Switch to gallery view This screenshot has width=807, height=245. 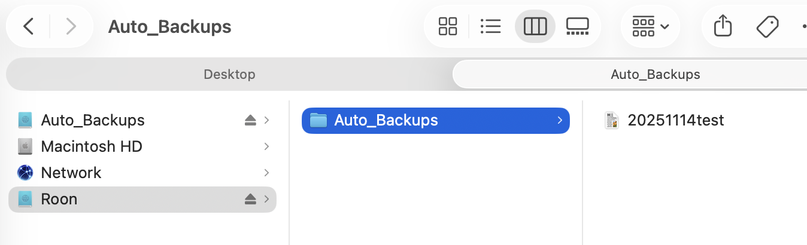point(577,26)
